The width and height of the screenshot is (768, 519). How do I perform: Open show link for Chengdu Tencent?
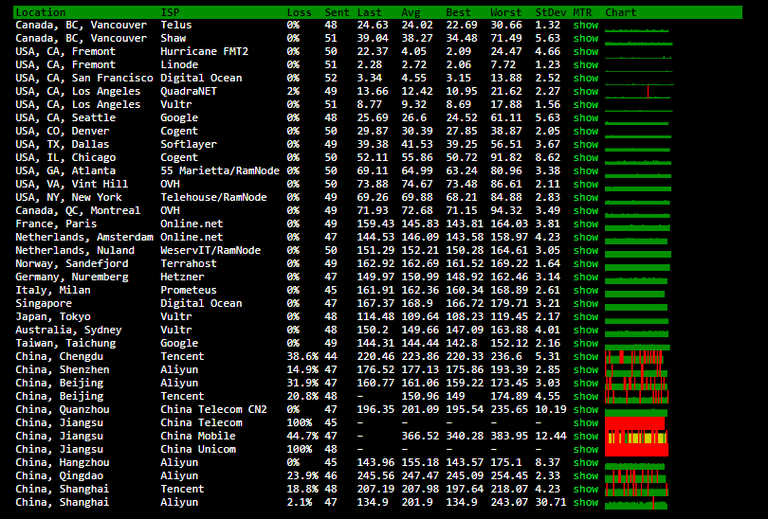pyautogui.click(x=586, y=356)
